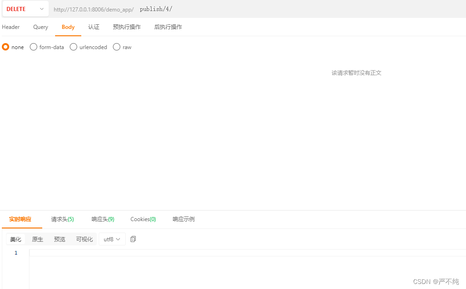Switch to the Query tab

pos(40,27)
